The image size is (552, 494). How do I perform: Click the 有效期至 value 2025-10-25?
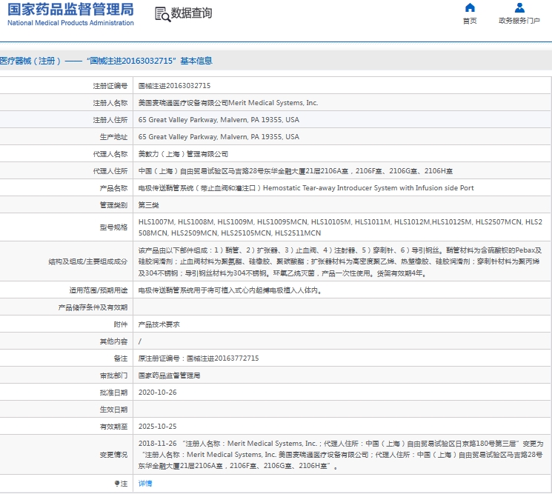(x=157, y=427)
